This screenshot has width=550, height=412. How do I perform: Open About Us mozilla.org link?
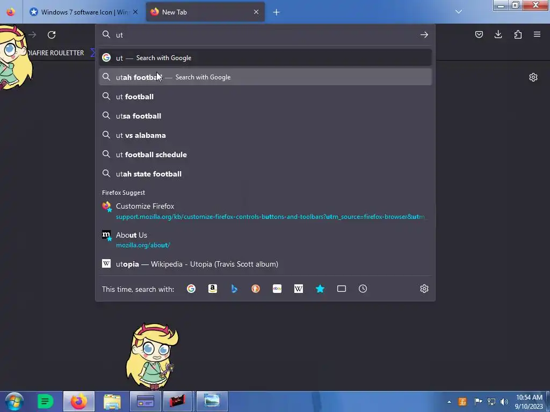[x=265, y=240]
